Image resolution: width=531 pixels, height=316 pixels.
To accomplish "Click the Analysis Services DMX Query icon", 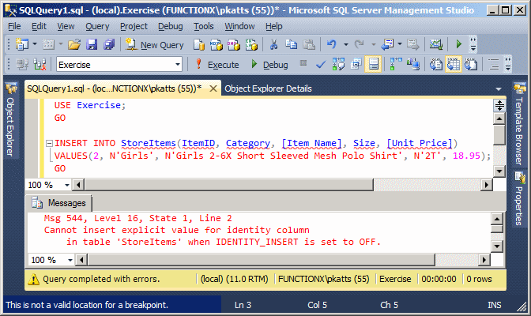I will [x=234, y=44].
